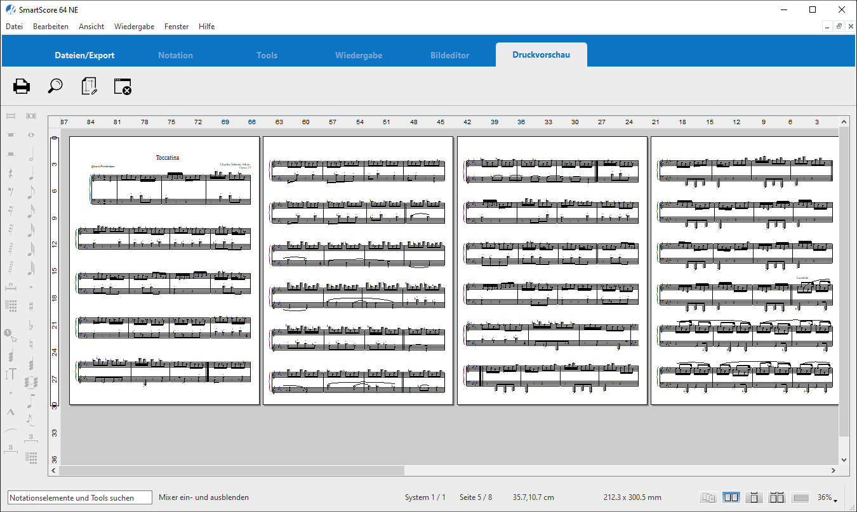Select the first page with Toccatina title
857x512 pixels.
164,271
